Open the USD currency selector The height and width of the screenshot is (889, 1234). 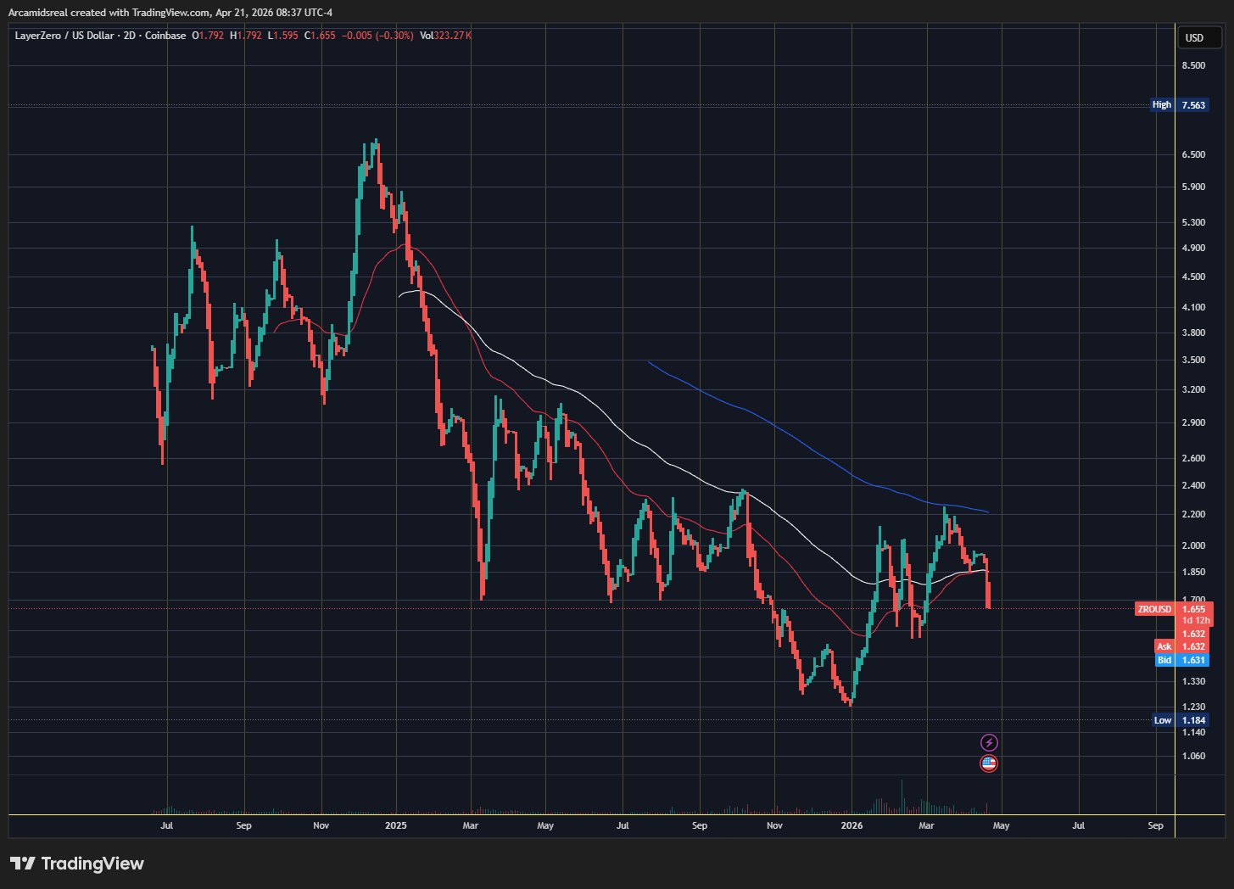(1194, 37)
